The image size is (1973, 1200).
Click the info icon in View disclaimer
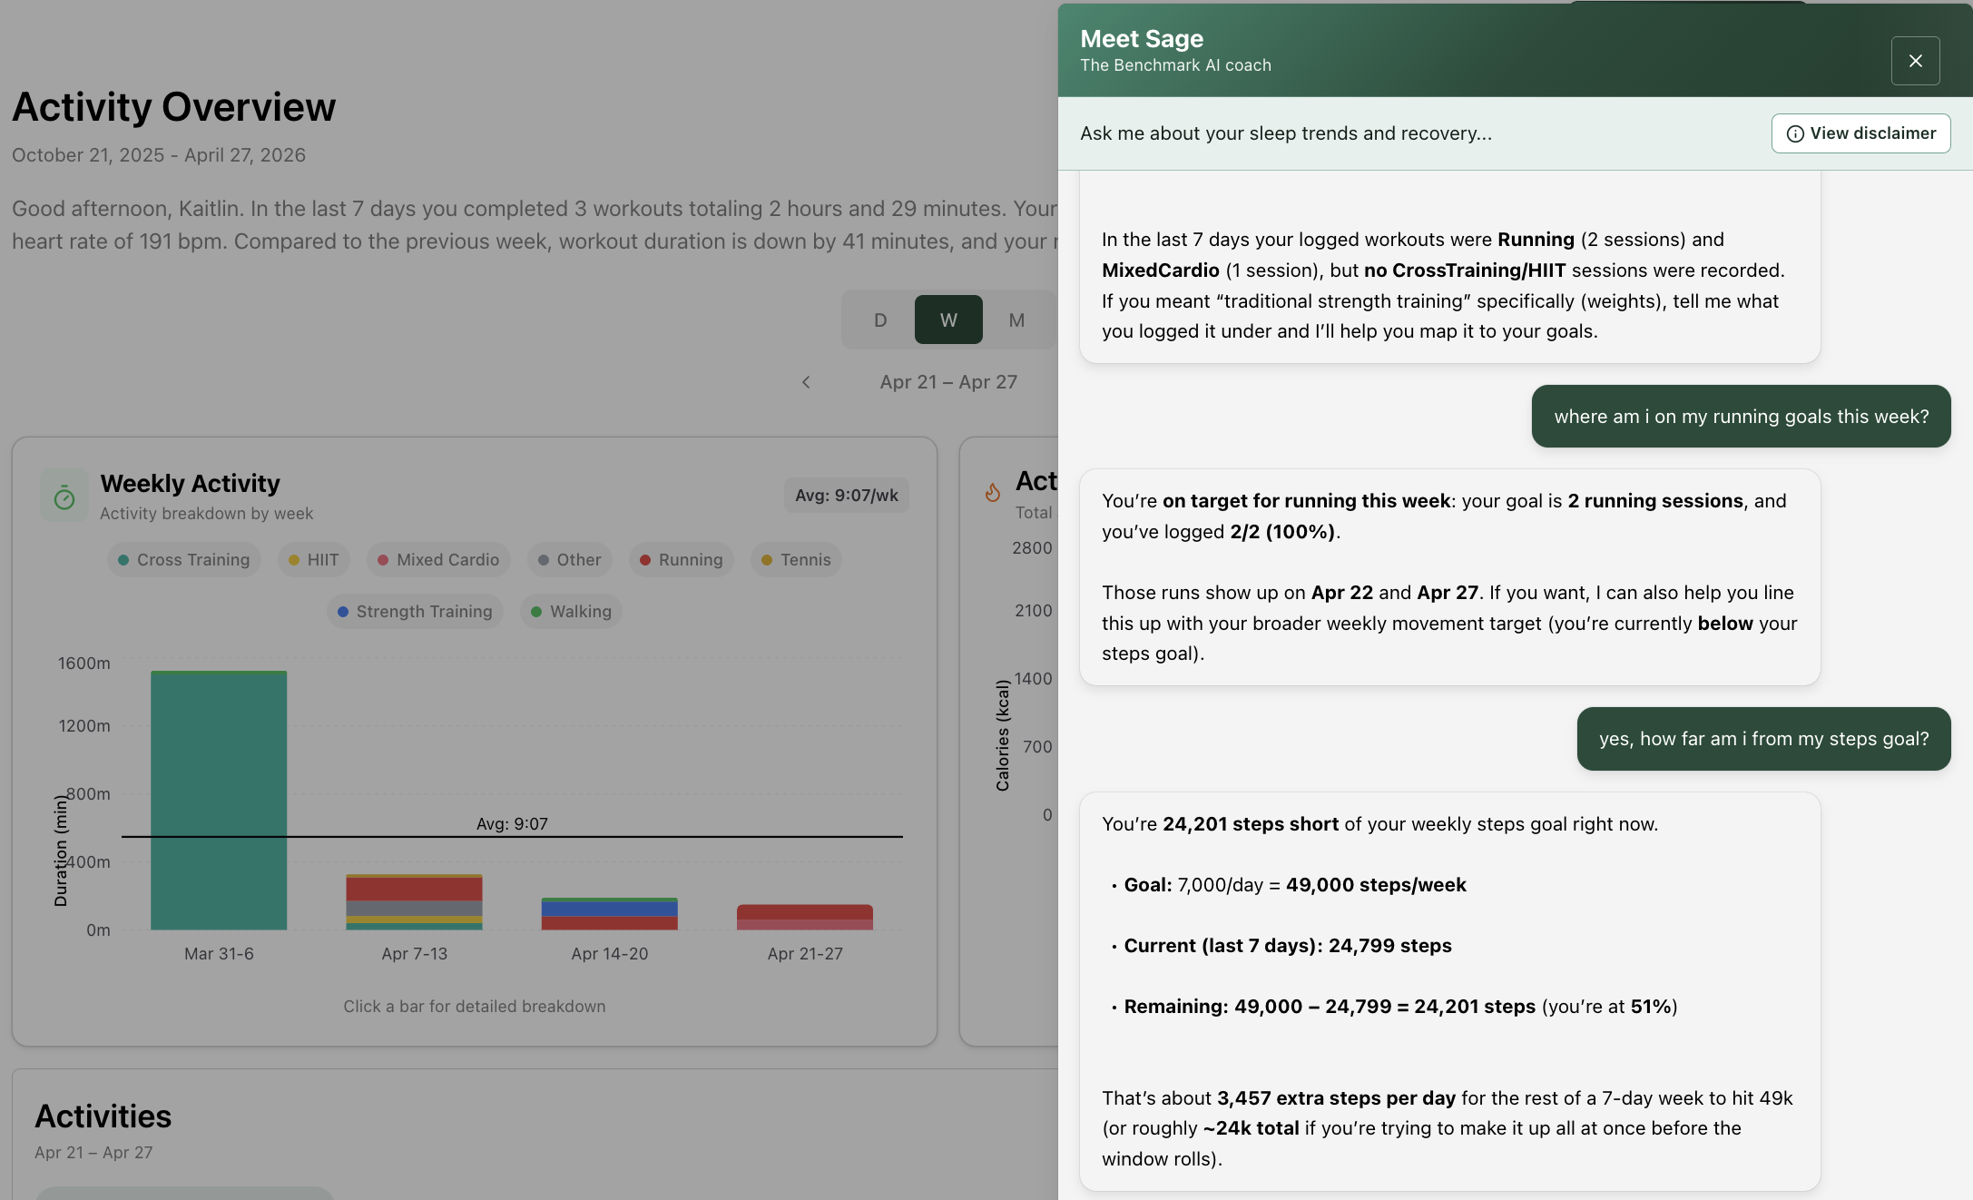coord(1795,133)
